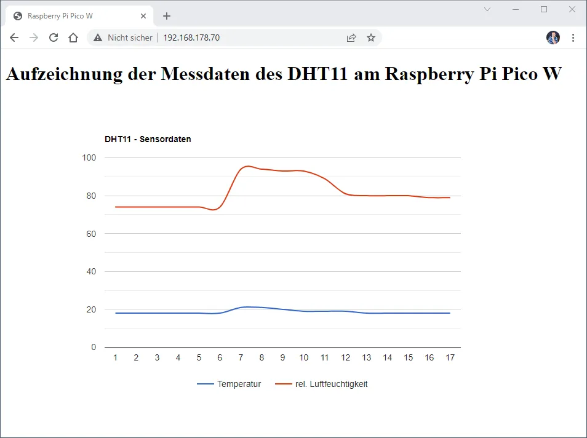Hide the blue temperature line via its legend entry
587x438 pixels.
pyautogui.click(x=240, y=384)
